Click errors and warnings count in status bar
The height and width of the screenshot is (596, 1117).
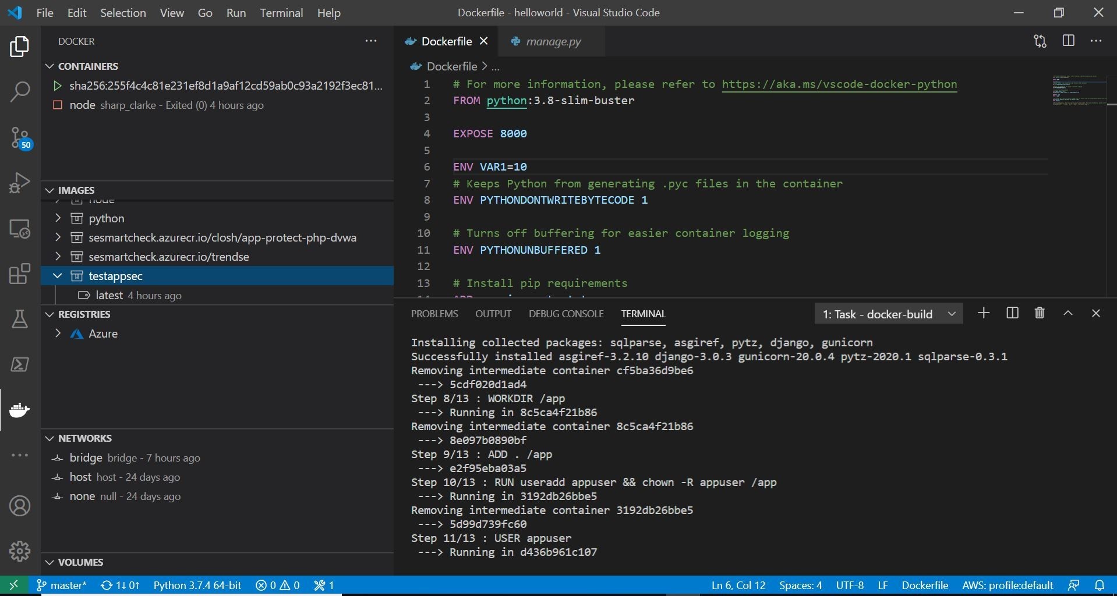click(x=278, y=585)
